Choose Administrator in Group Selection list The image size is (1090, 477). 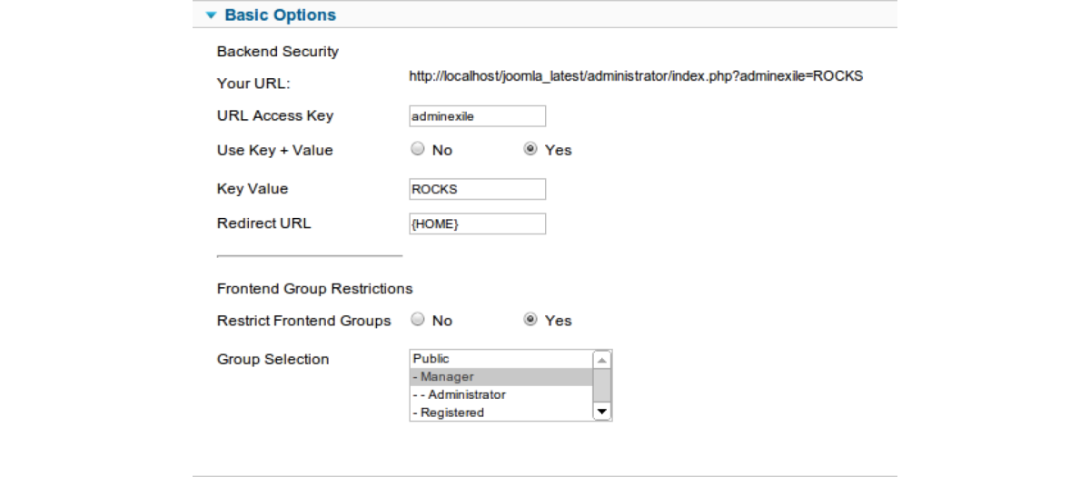(x=501, y=394)
